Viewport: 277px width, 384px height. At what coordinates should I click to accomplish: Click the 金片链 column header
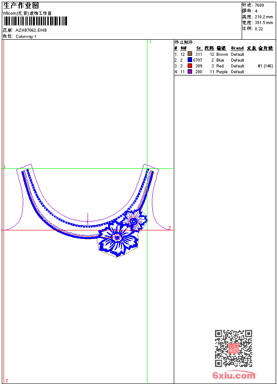click(x=265, y=48)
